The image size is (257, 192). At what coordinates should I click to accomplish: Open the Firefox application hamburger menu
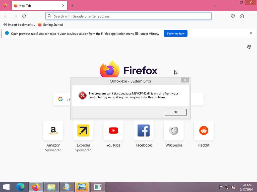click(251, 16)
